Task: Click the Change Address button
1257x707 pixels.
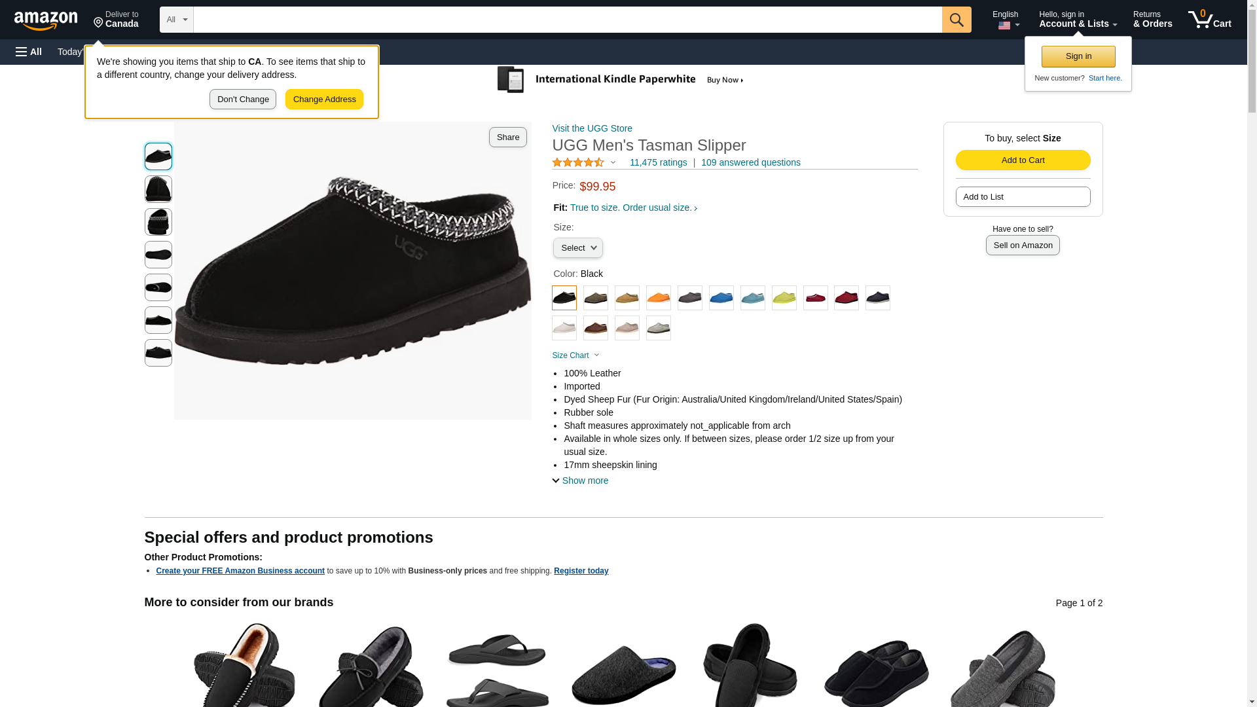Action: click(x=324, y=100)
